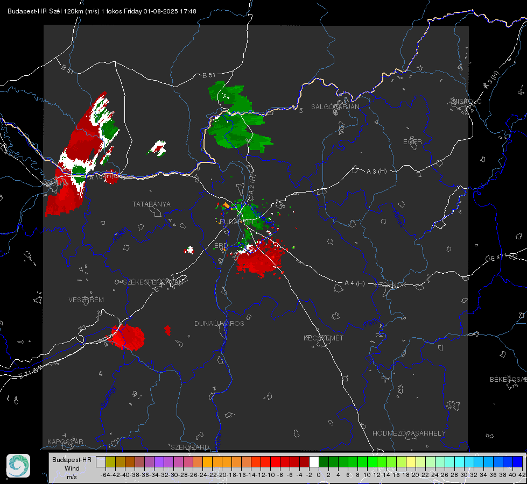This screenshot has width=527, height=484.
Task: Click the radar title text at top
Action: coord(102,11)
